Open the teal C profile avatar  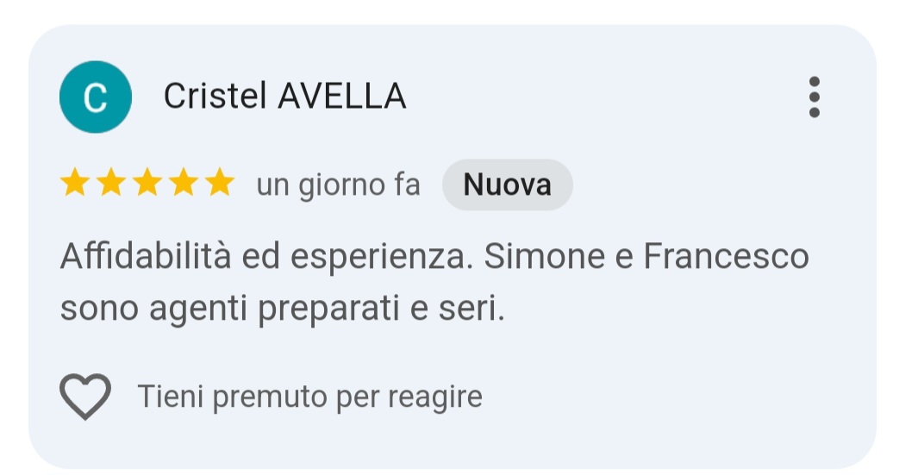coord(96,97)
